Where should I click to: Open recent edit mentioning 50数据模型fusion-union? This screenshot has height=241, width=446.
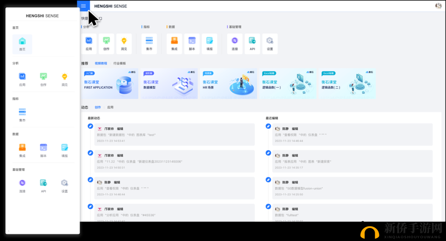pos(352,188)
